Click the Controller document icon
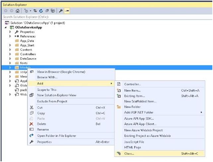 pyautogui.click(x=119, y=84)
